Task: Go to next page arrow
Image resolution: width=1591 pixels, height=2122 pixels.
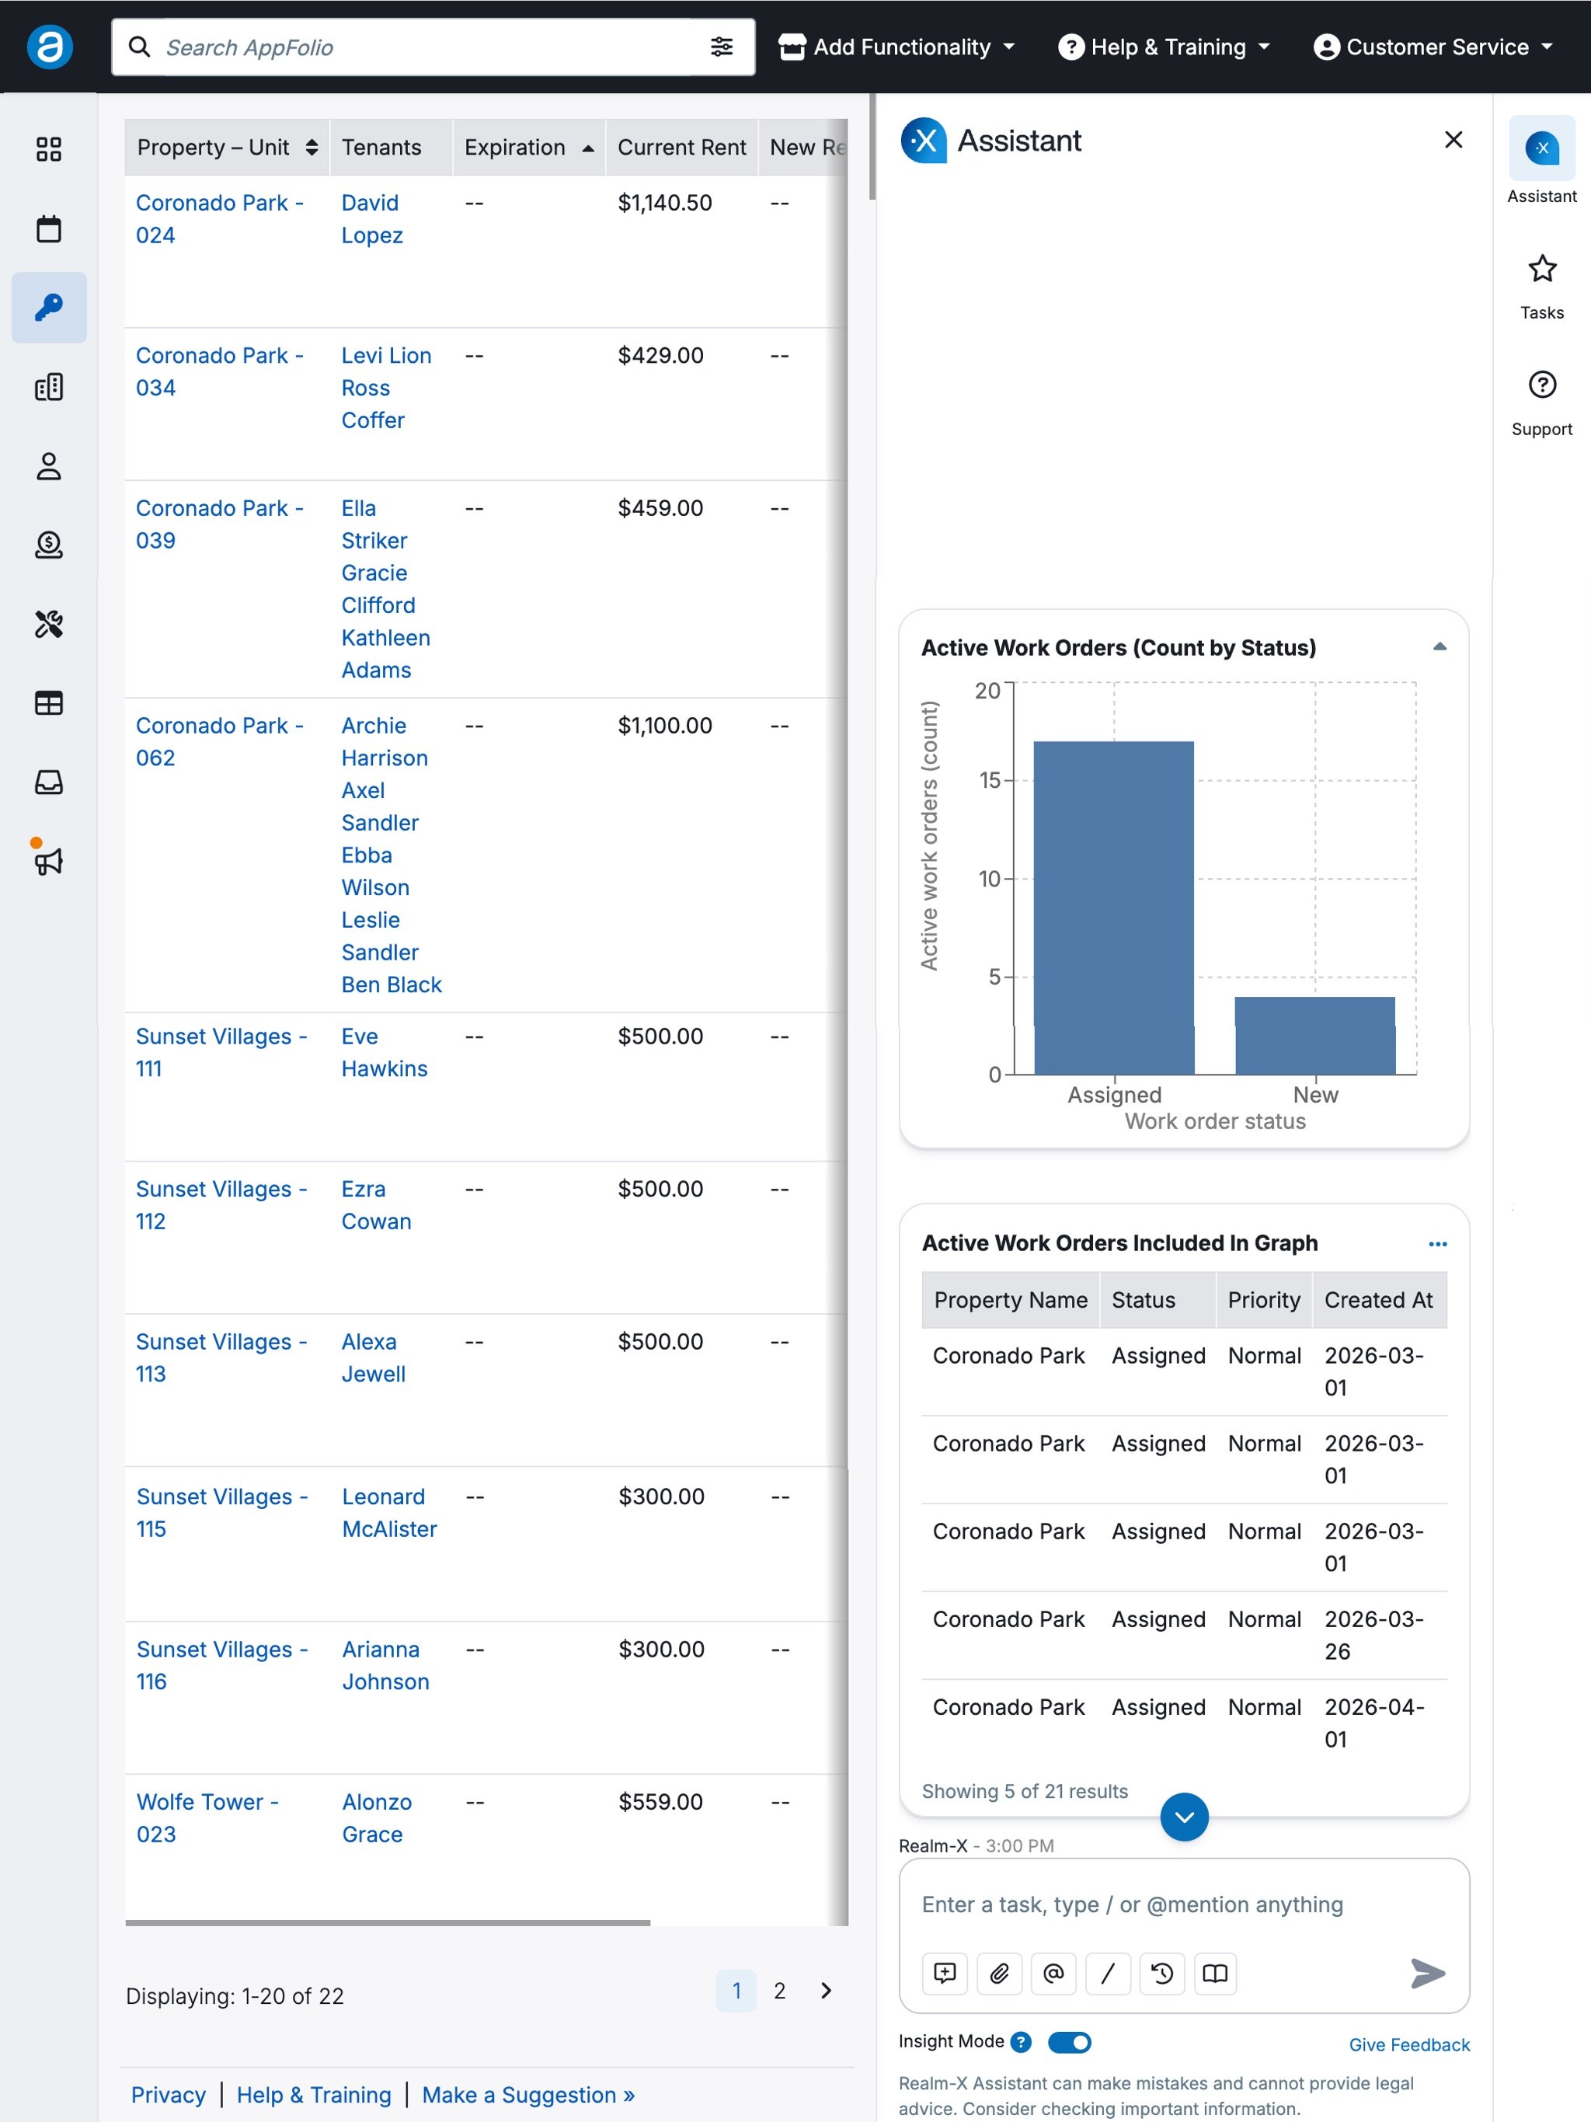Action: pyautogui.click(x=827, y=1991)
